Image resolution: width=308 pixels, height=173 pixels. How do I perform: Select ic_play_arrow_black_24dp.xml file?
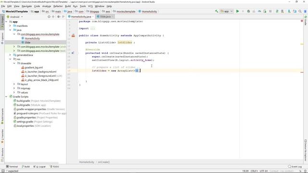tap(41, 80)
